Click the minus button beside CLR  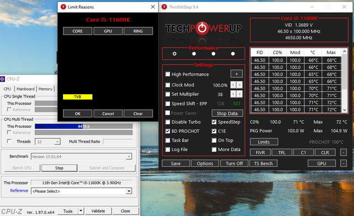coord(343,153)
